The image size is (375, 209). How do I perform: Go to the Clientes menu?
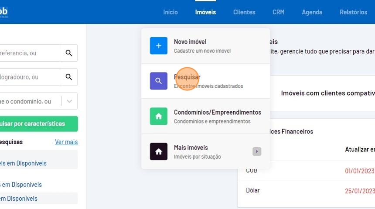(244, 12)
